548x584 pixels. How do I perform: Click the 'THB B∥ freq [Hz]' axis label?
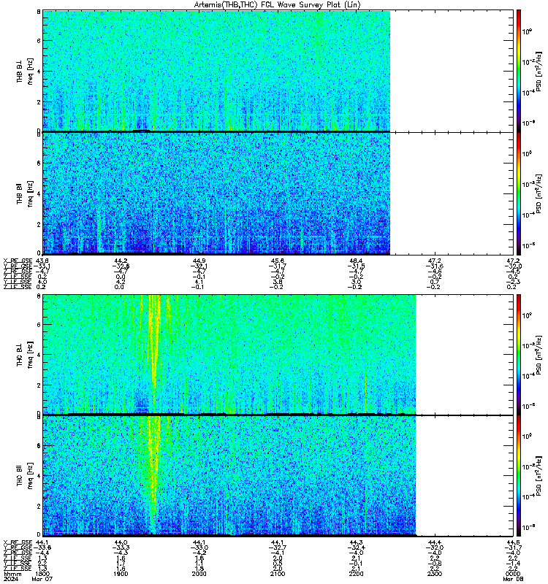(25, 193)
